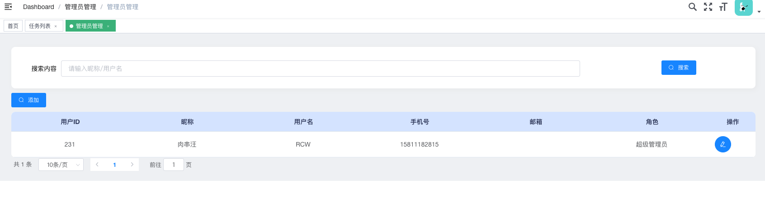Click the page jump number field
This screenshot has height=216, width=765.
[174, 165]
